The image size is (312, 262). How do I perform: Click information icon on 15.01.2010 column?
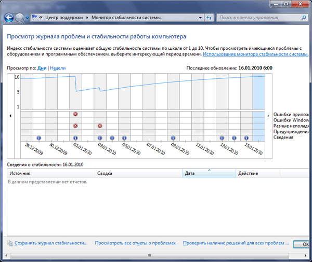coord(246,138)
